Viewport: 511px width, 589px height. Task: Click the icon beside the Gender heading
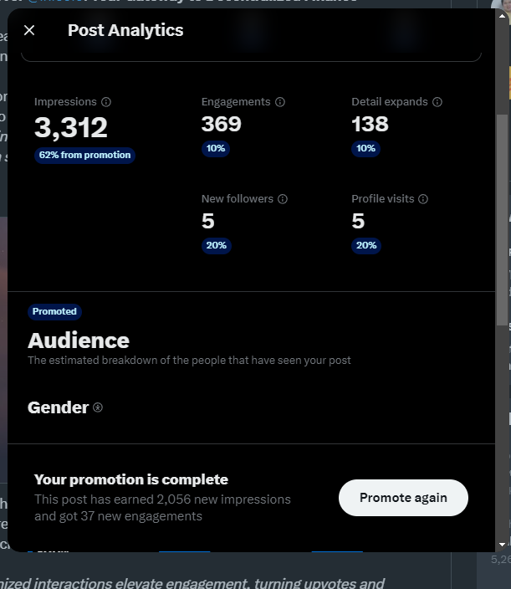click(x=98, y=407)
